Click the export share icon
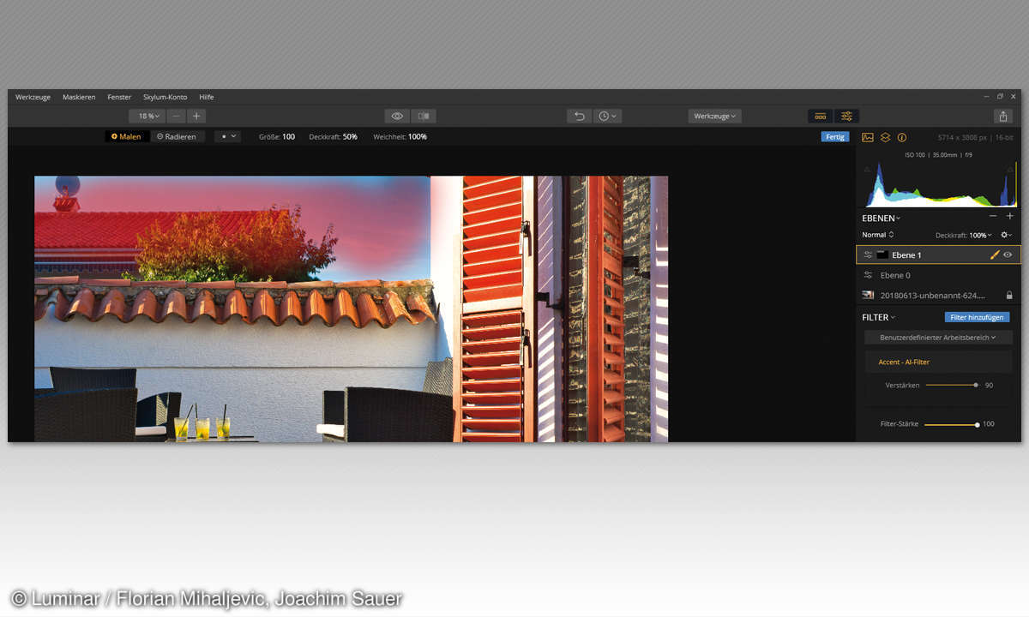 1002,116
